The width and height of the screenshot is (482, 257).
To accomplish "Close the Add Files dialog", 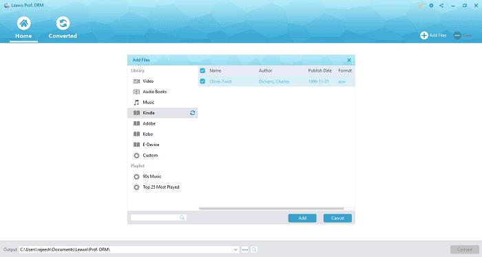I will 349,60.
